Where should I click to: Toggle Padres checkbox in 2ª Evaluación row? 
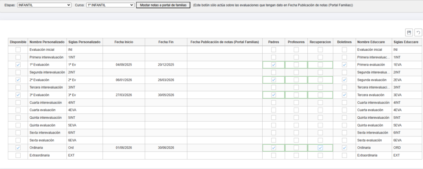(273, 80)
